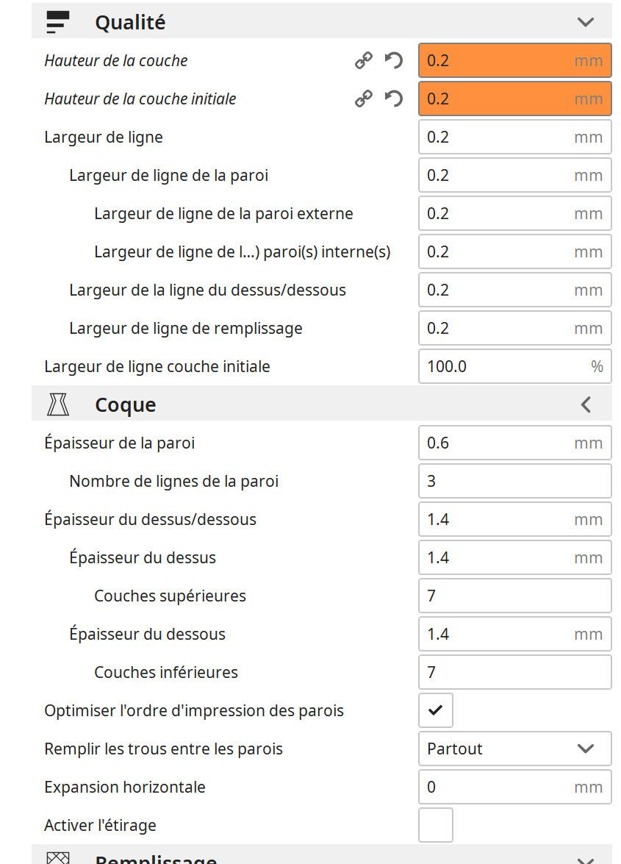
Task: Reset Hauteur de la couche initiale value
Action: pos(394,99)
